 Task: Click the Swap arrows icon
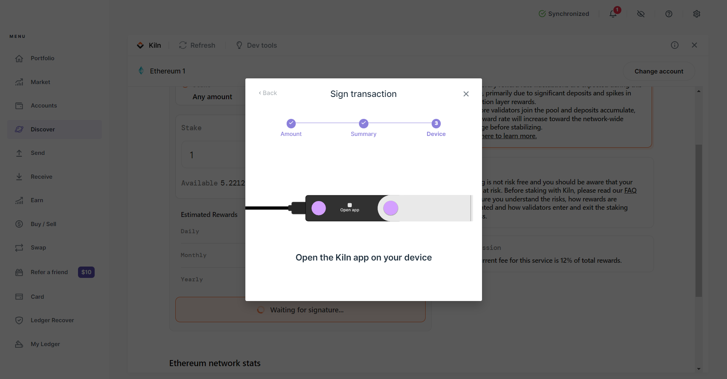19,248
